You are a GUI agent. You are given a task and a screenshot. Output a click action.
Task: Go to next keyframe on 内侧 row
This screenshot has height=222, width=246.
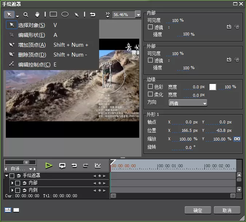click(x=104, y=191)
